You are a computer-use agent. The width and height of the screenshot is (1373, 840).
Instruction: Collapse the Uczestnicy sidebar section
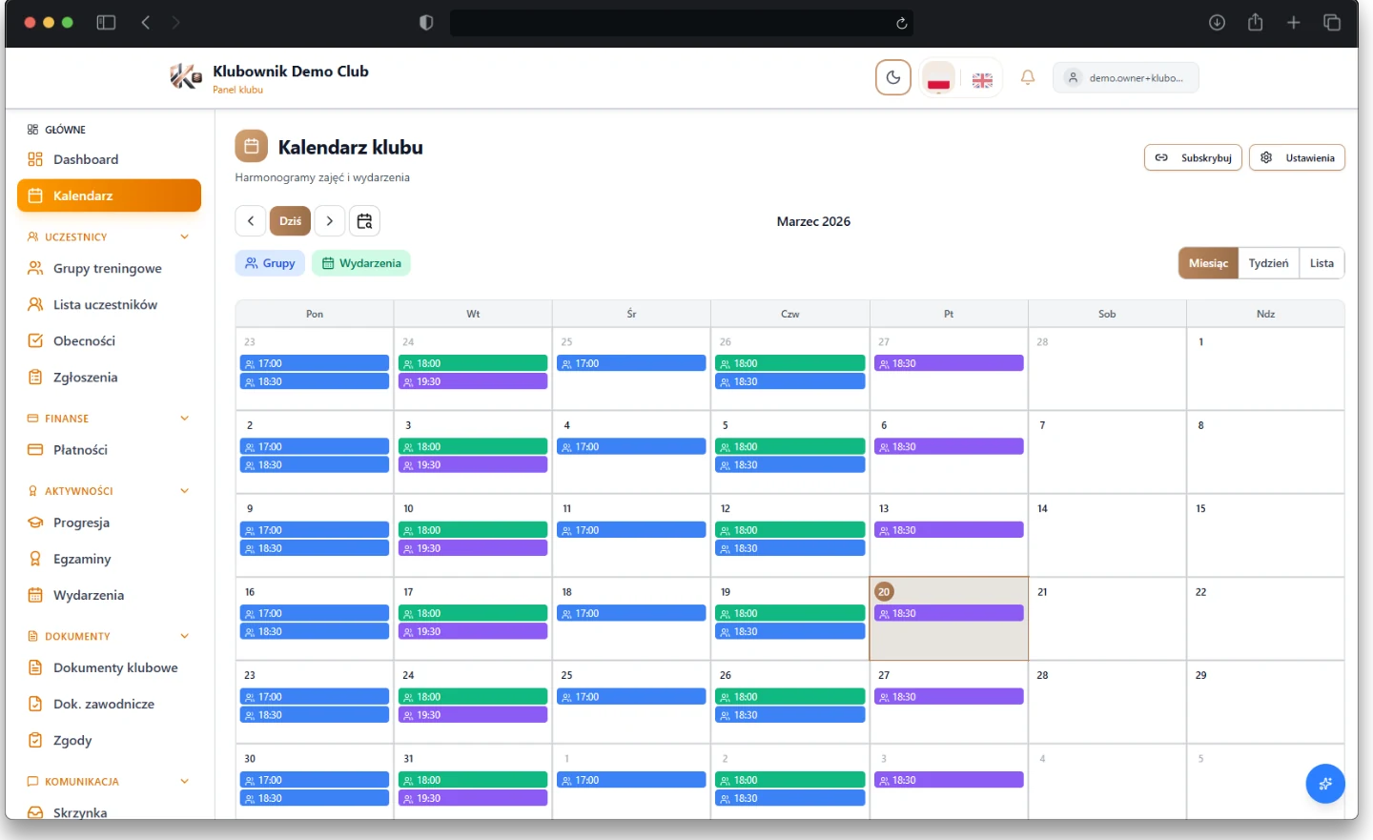coord(184,237)
